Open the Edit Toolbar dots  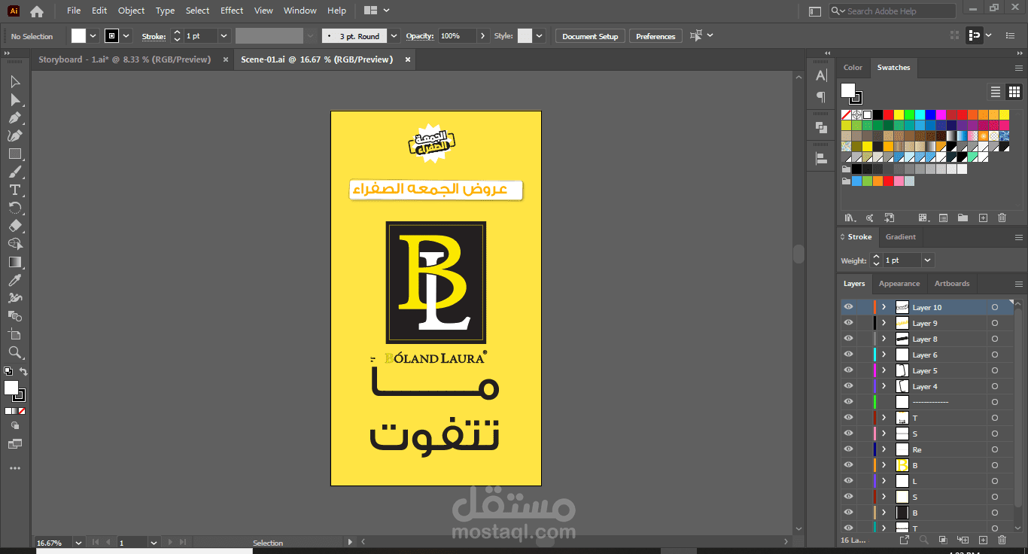pos(14,468)
